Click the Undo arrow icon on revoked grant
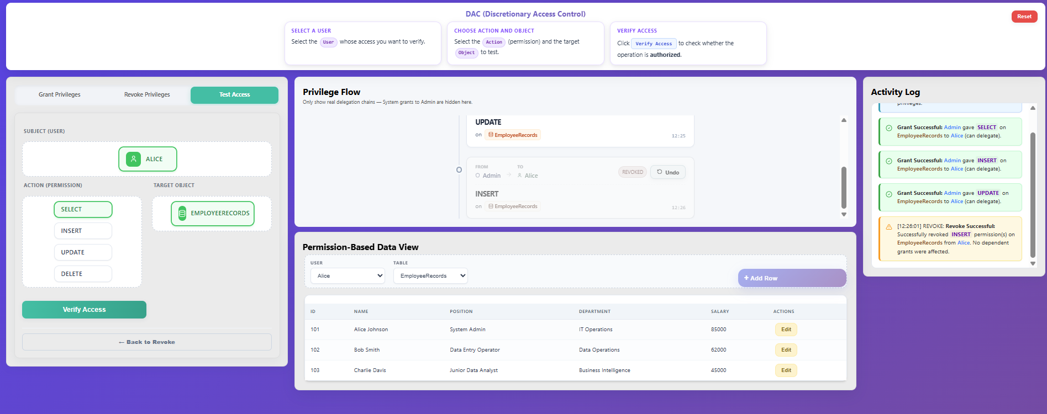Screen dimensions: 1047x414 pyautogui.click(x=660, y=172)
